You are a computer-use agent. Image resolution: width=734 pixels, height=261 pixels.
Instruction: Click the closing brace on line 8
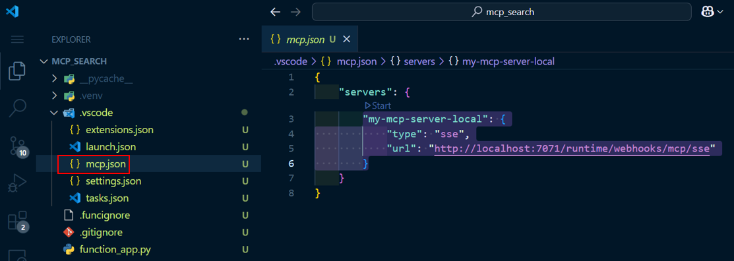coord(318,193)
